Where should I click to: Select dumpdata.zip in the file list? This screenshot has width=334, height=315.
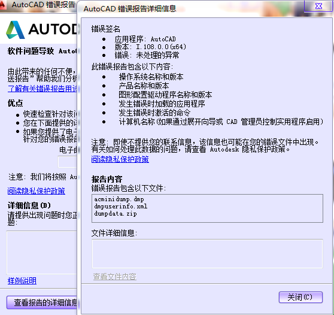116,214
